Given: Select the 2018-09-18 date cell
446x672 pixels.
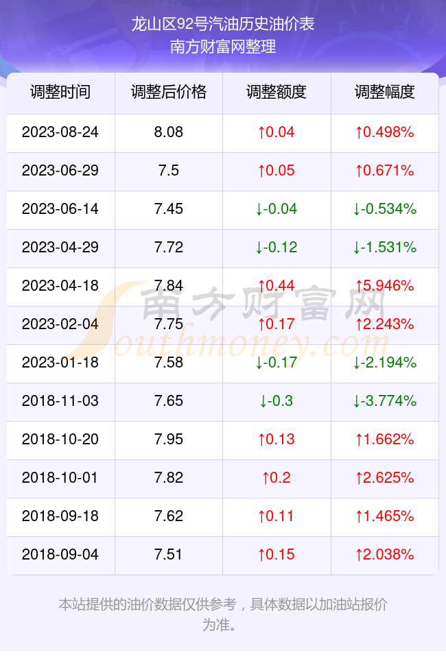Looking at the screenshot, I should 60,516.
